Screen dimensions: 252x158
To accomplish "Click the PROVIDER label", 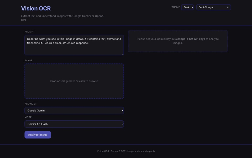I will coord(30,104).
